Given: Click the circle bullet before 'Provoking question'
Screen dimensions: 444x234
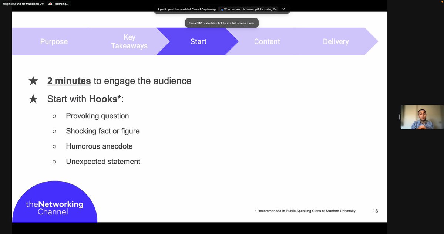Looking at the screenshot, I should pos(54,116).
